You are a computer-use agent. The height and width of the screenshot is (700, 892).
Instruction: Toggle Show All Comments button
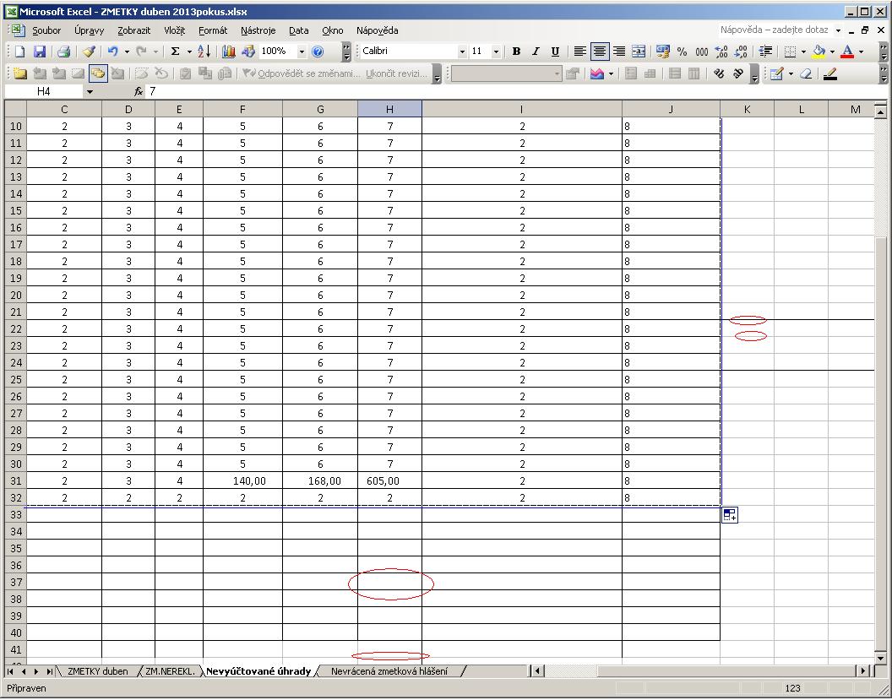pyautogui.click(x=98, y=74)
